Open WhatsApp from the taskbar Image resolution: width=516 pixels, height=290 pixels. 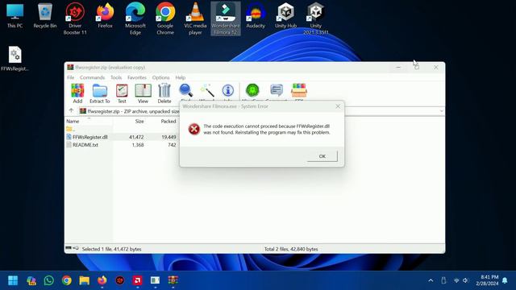pos(48,280)
